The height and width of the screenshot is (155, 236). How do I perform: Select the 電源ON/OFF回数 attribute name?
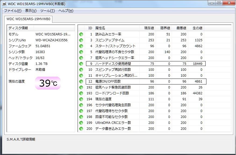click(x=108, y=82)
